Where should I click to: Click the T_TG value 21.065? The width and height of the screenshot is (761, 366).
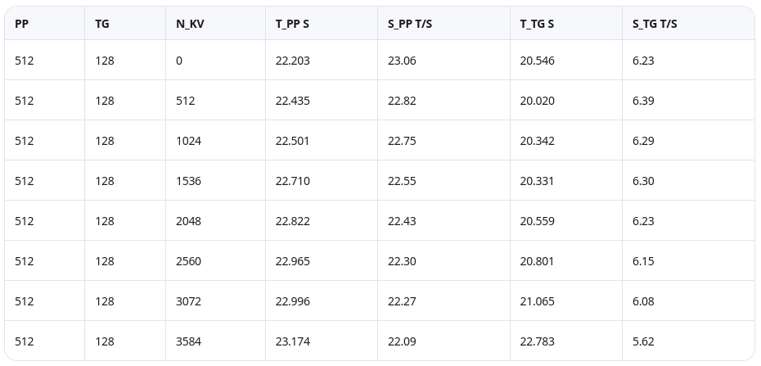tap(537, 301)
